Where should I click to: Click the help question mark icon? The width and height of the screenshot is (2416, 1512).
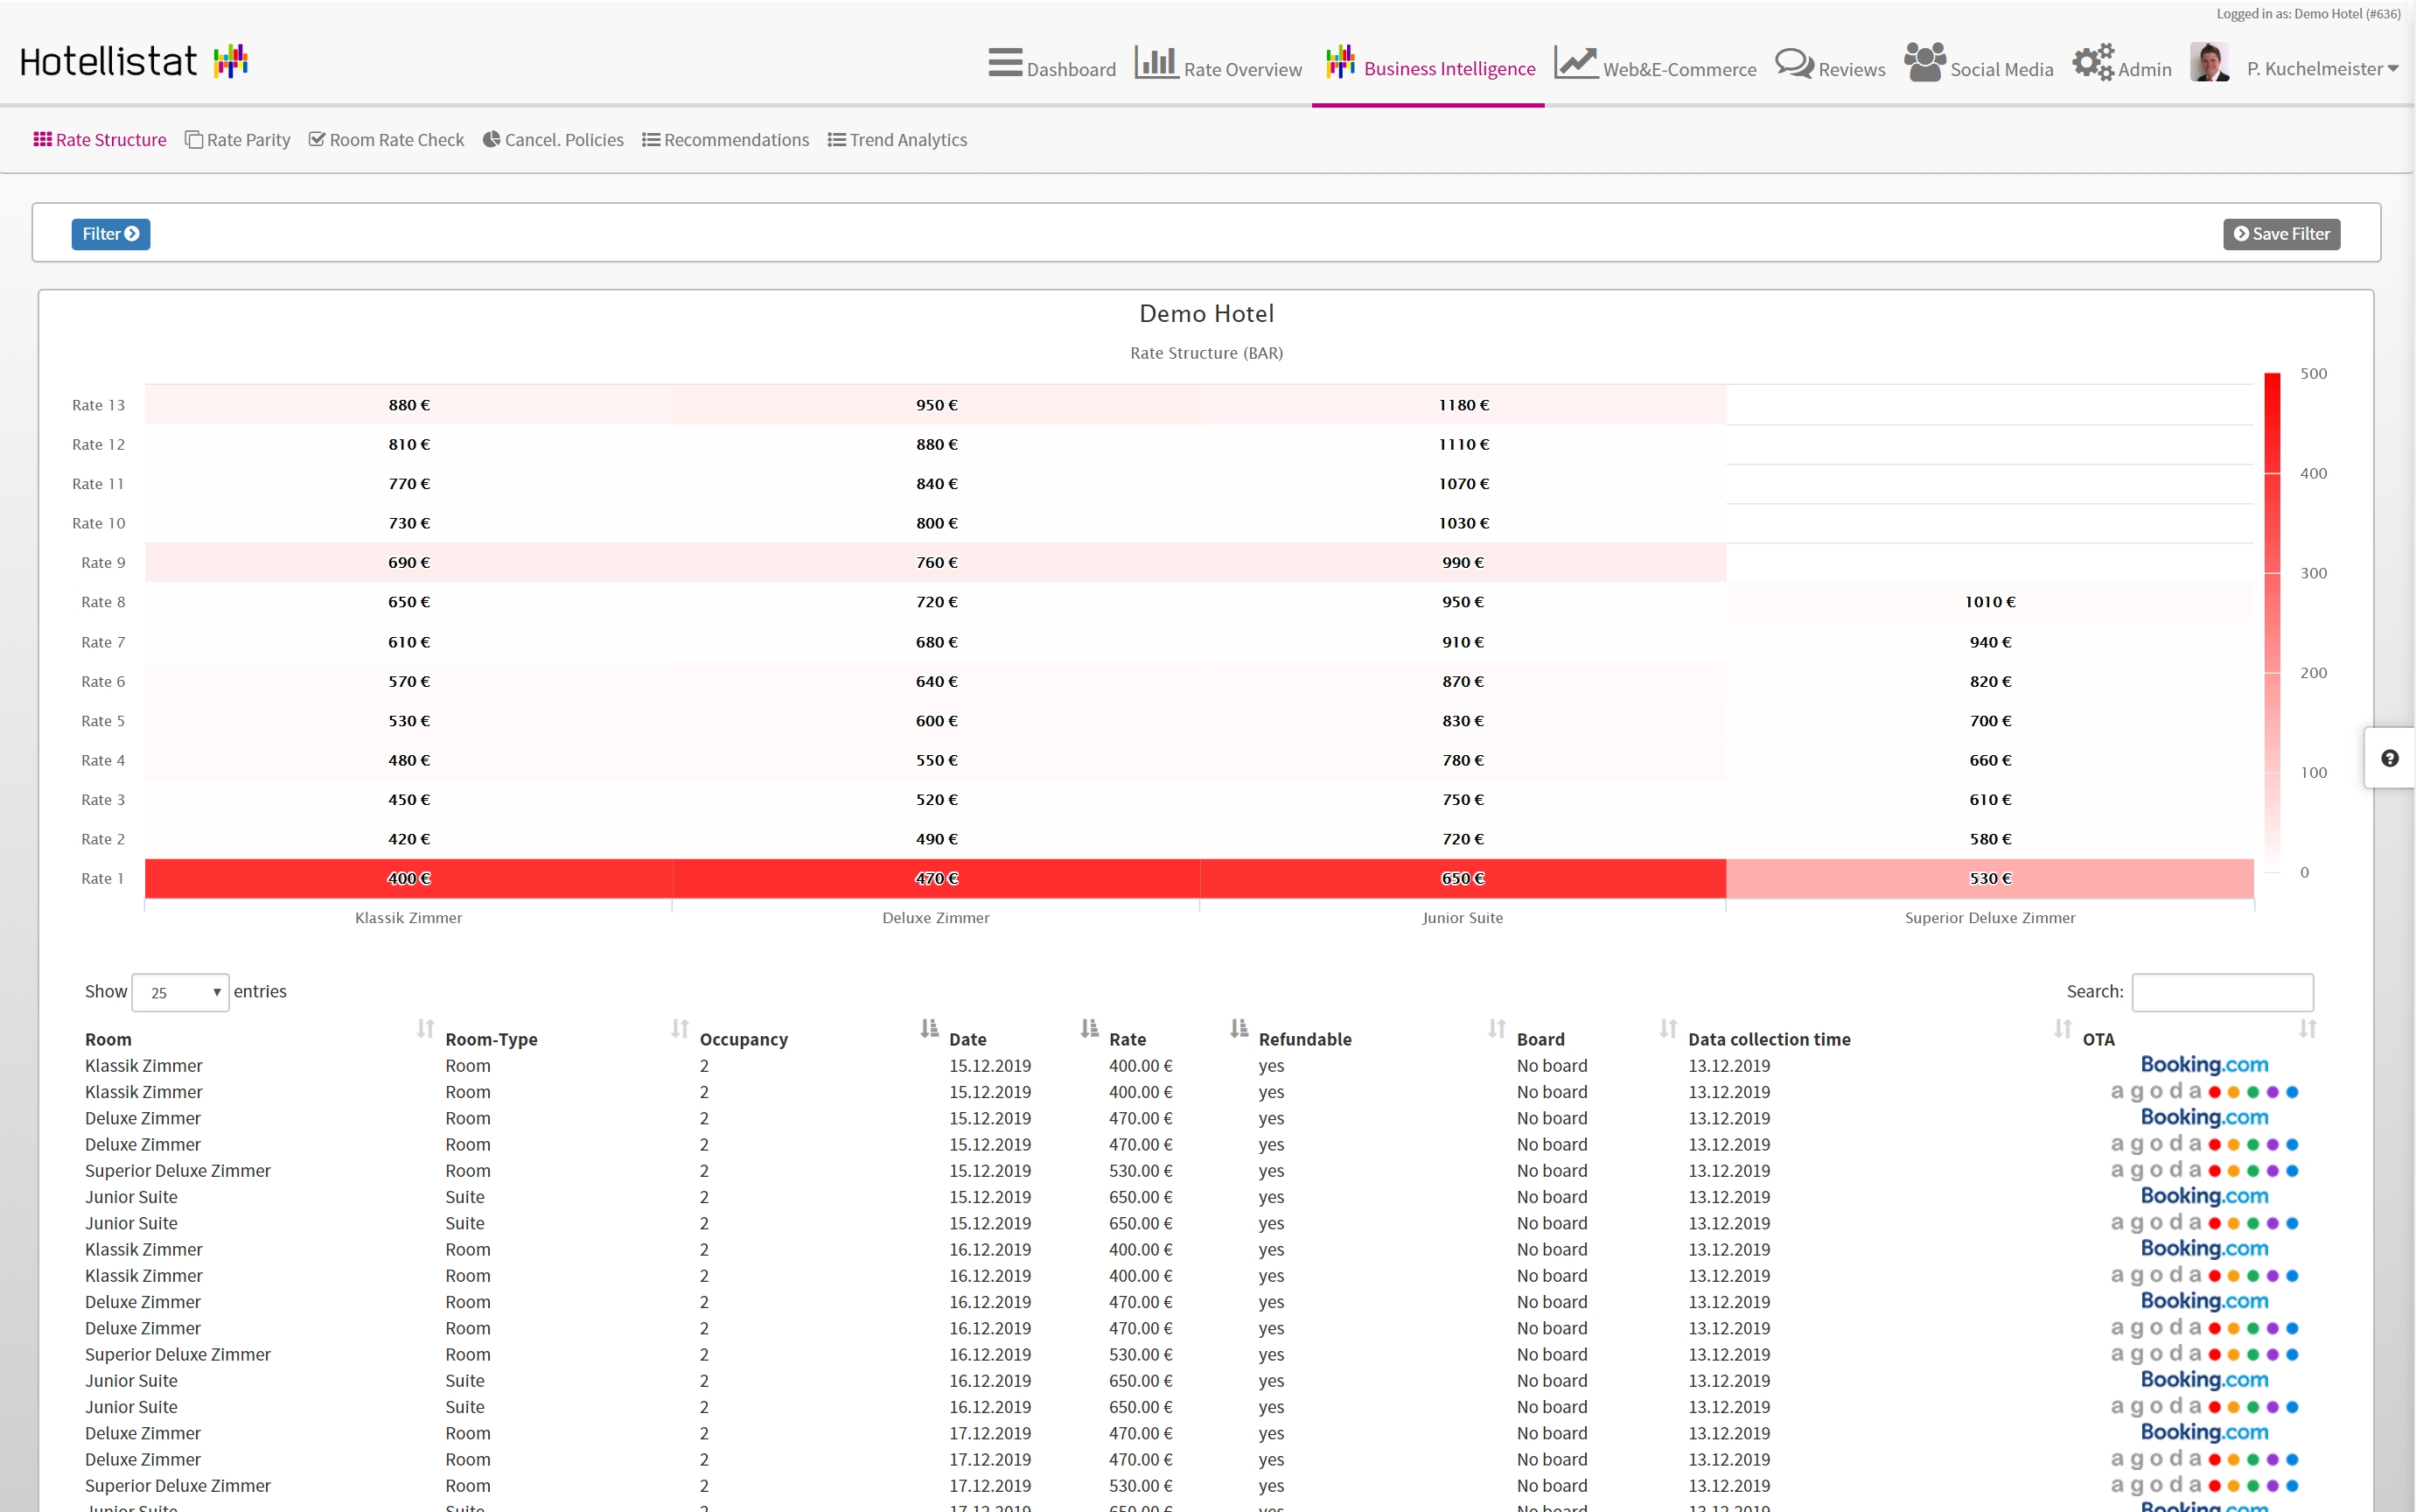[x=2389, y=758]
